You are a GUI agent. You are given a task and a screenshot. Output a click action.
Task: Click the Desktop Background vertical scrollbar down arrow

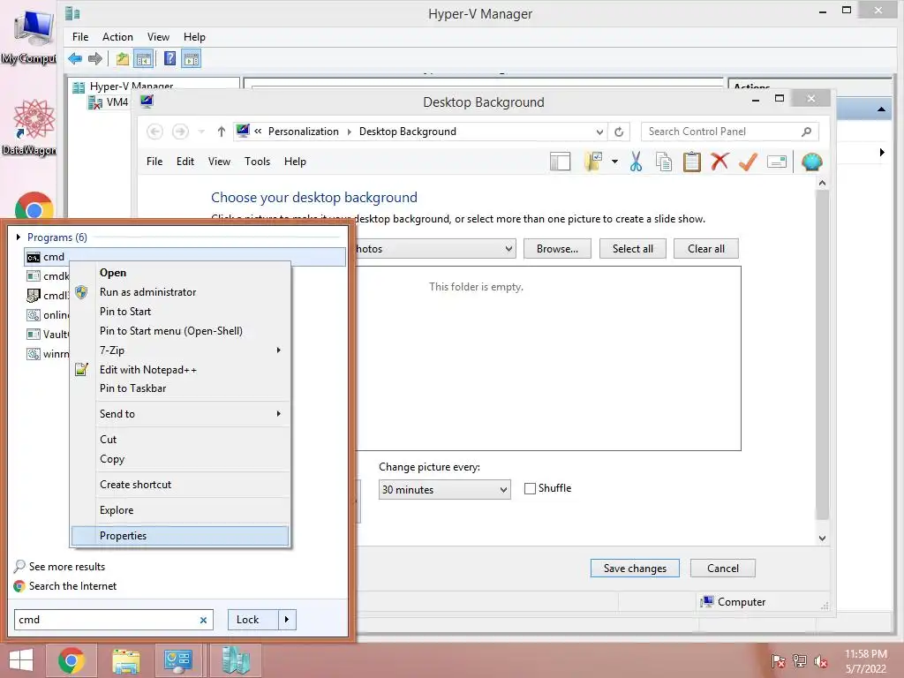[x=822, y=538]
